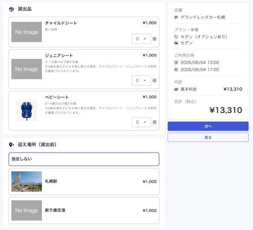Click the 0〜4歳のお子様が対象 description
This screenshot has height=230, width=253.
(x=61, y=103)
